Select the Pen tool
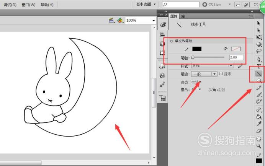265x166 pixels. tap(259, 59)
